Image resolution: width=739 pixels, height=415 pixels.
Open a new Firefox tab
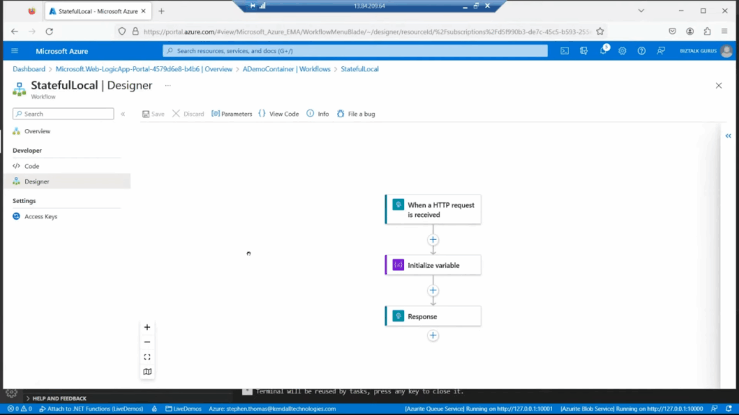coord(162,11)
